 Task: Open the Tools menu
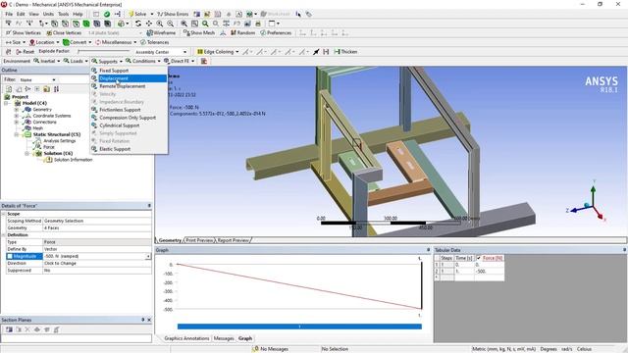(63, 14)
